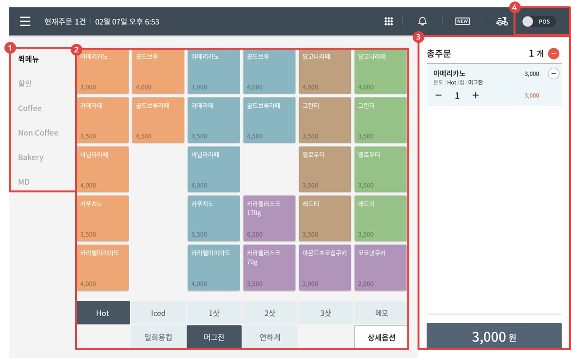Add brown 레드티 tile
Image resolution: width=571 pixels, height=358 pixels.
click(325, 218)
